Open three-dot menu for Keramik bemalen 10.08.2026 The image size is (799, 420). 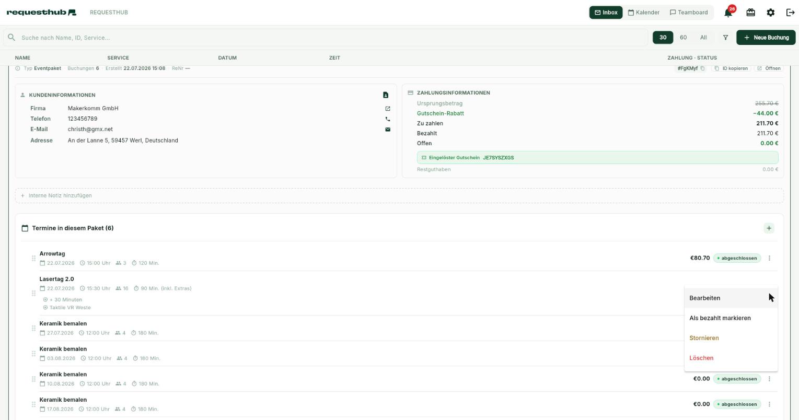769,379
